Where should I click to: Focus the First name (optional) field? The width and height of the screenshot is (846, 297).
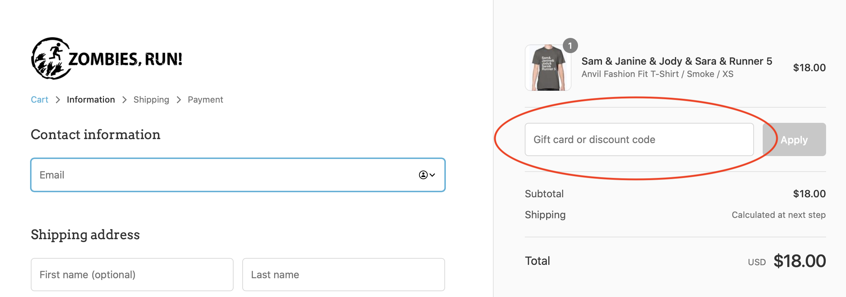pos(132,275)
